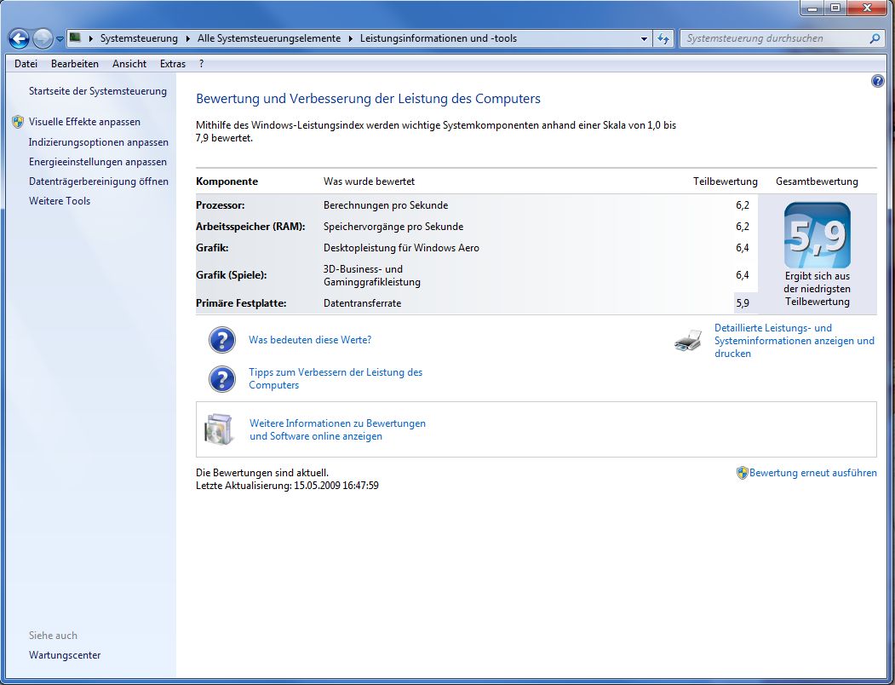The width and height of the screenshot is (895, 685).
Task: Click the Alle Systemsteuerungselemente breadcrumb
Action: pyautogui.click(x=269, y=38)
